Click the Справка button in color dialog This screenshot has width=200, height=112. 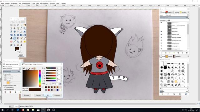(27, 95)
